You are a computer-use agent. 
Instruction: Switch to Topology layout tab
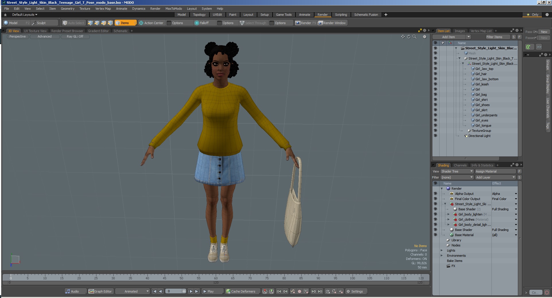(x=199, y=15)
